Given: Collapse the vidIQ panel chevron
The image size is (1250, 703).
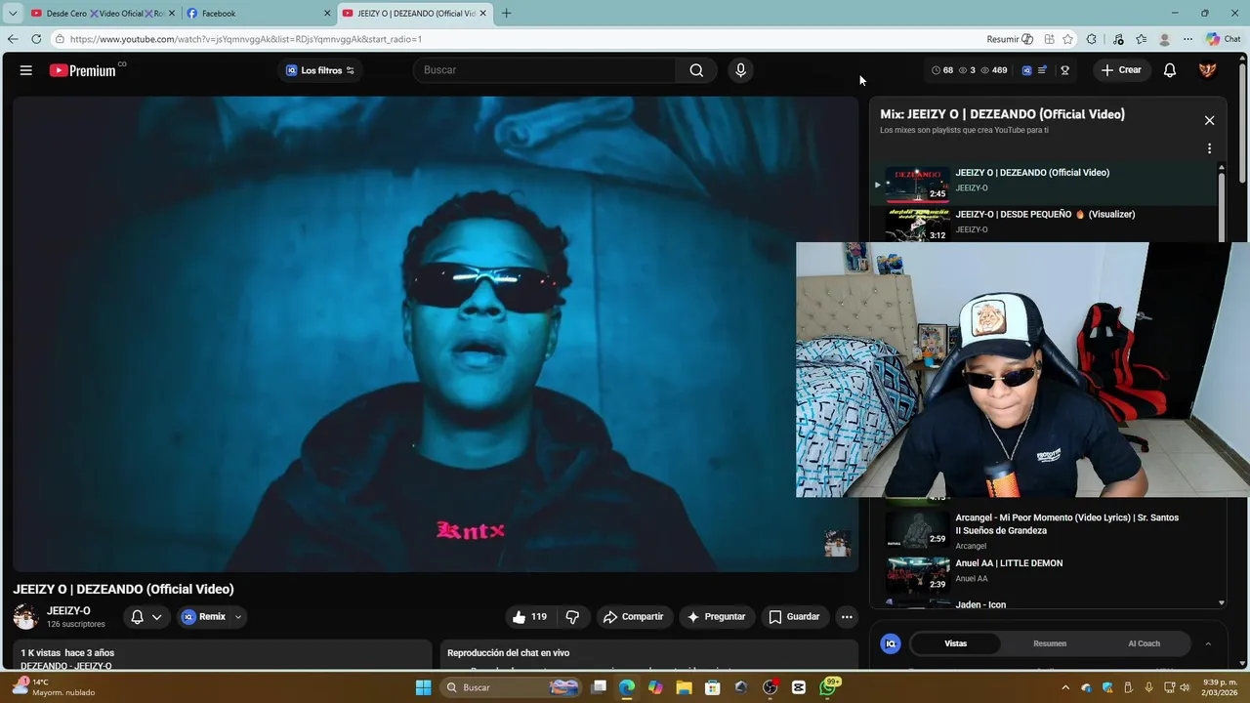Looking at the screenshot, I should point(1208,643).
